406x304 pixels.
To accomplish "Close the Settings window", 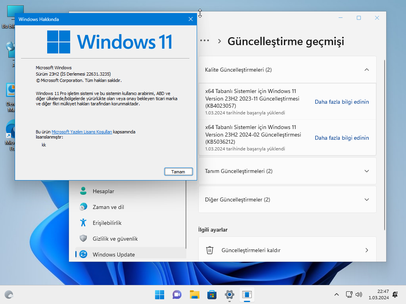I will [x=377, y=18].
